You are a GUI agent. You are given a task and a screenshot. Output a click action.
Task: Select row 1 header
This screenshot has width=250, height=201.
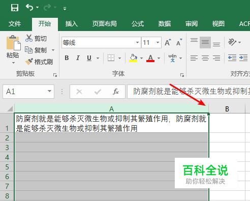click(x=7, y=123)
